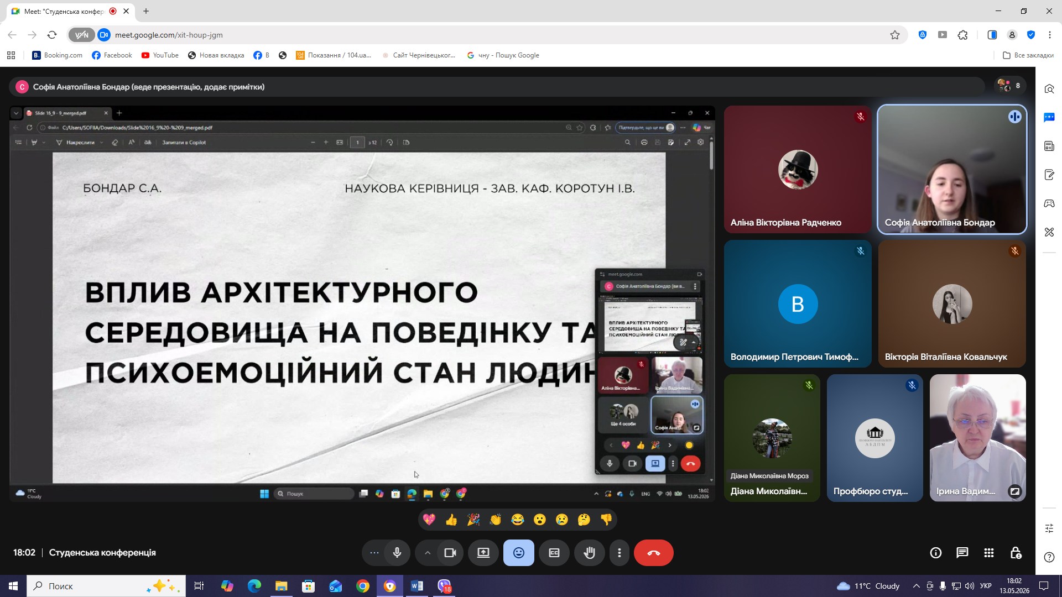1062x597 pixels.
Task: Show meeting details info icon
Action: 935,553
